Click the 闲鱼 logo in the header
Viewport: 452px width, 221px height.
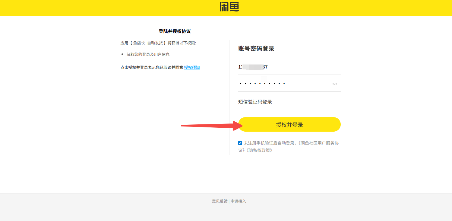(x=229, y=7)
